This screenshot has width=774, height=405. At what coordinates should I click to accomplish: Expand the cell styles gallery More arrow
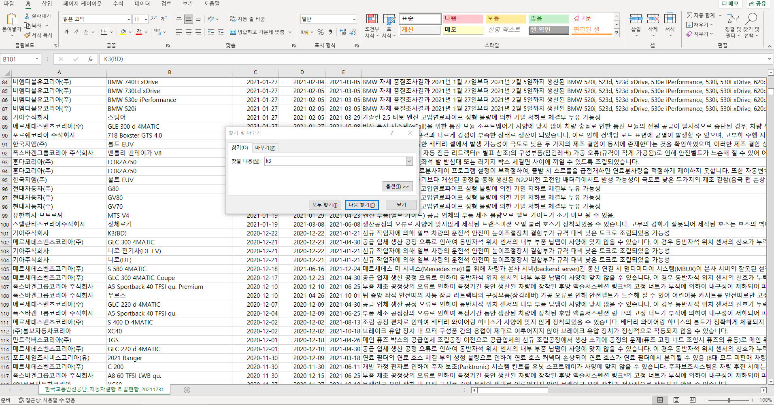click(x=617, y=34)
